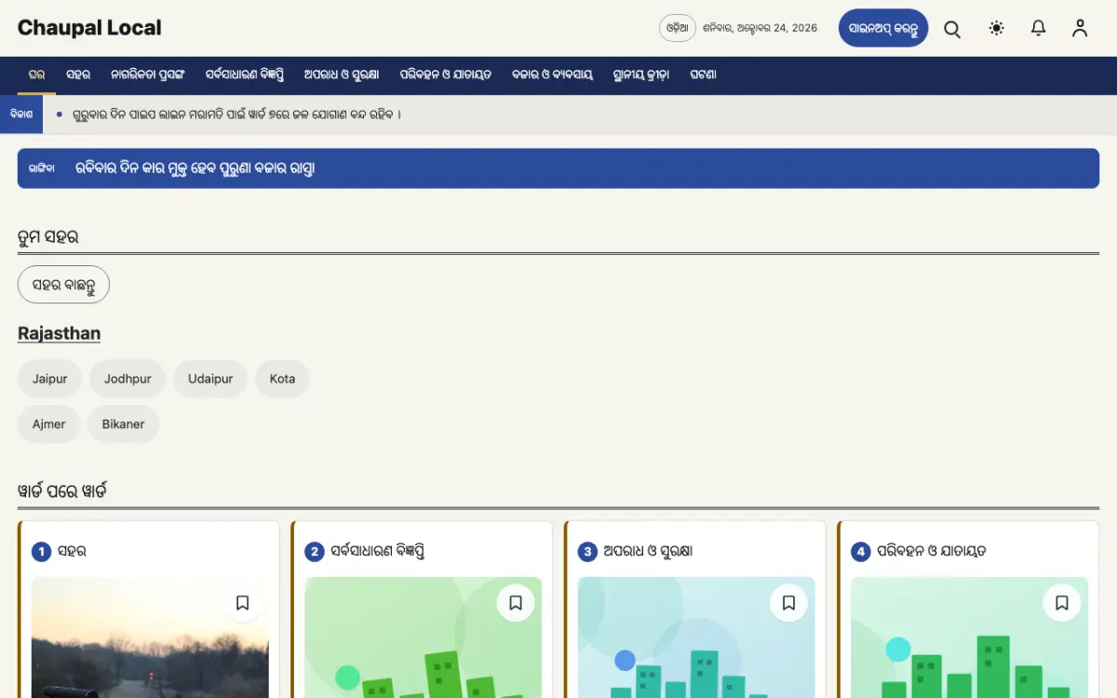Open the card 1 ସହର title

[72, 551]
